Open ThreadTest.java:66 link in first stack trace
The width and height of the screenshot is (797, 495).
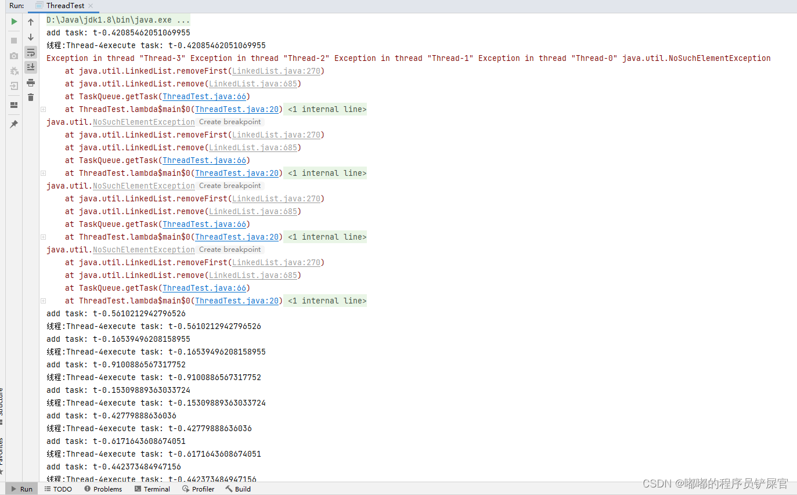tap(204, 96)
